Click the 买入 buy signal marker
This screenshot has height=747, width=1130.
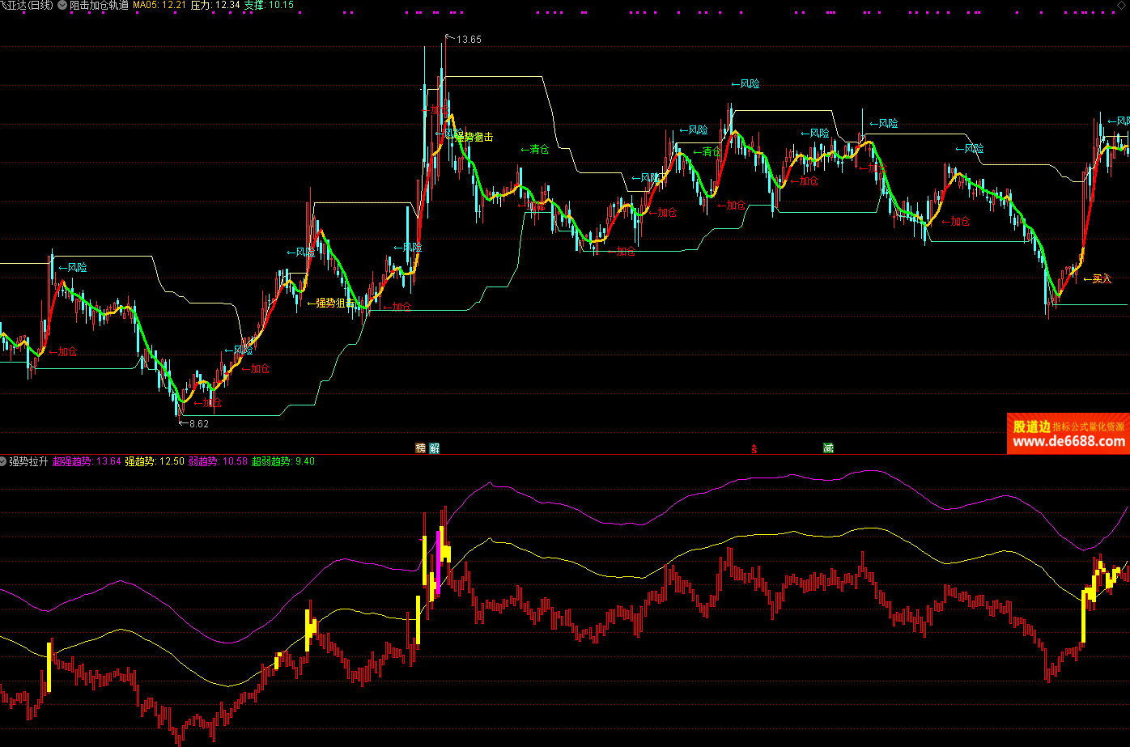pos(1101,279)
